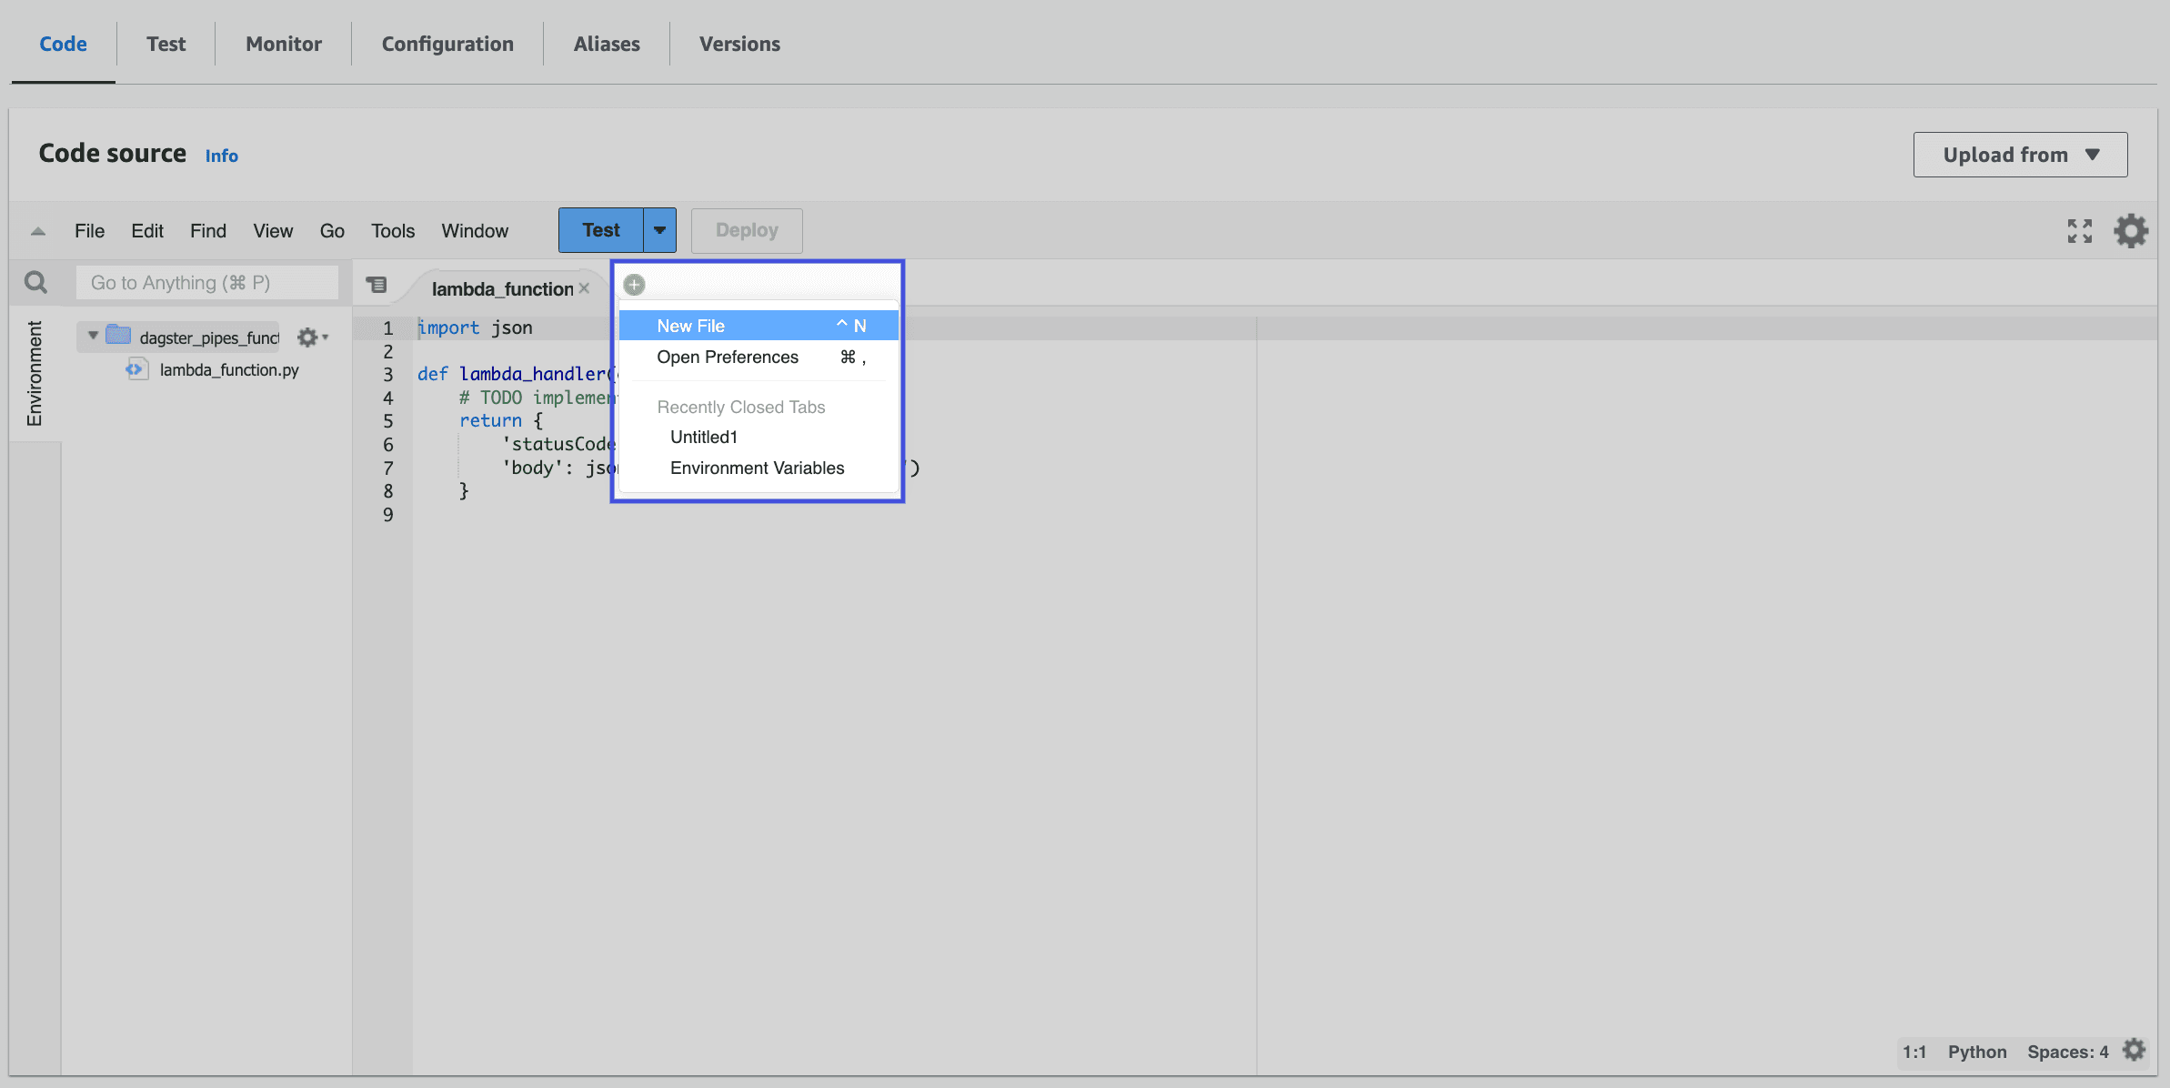Click the dagster_pipes_func folder icon
This screenshot has width=2170, height=1088.
(117, 335)
